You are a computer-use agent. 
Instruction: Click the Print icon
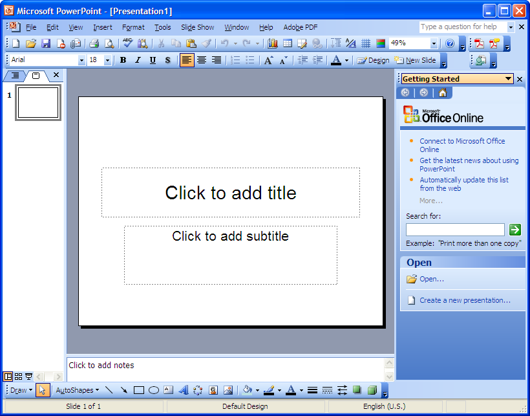tap(94, 43)
